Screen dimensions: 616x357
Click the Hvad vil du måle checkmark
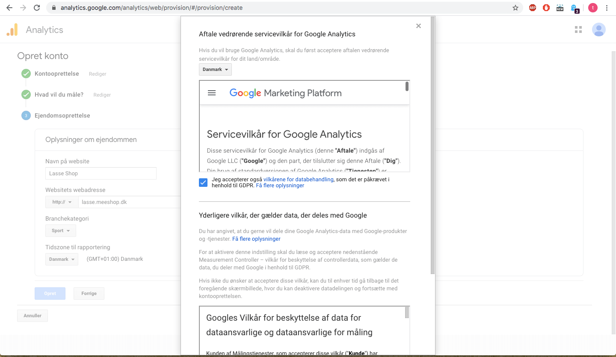point(26,94)
